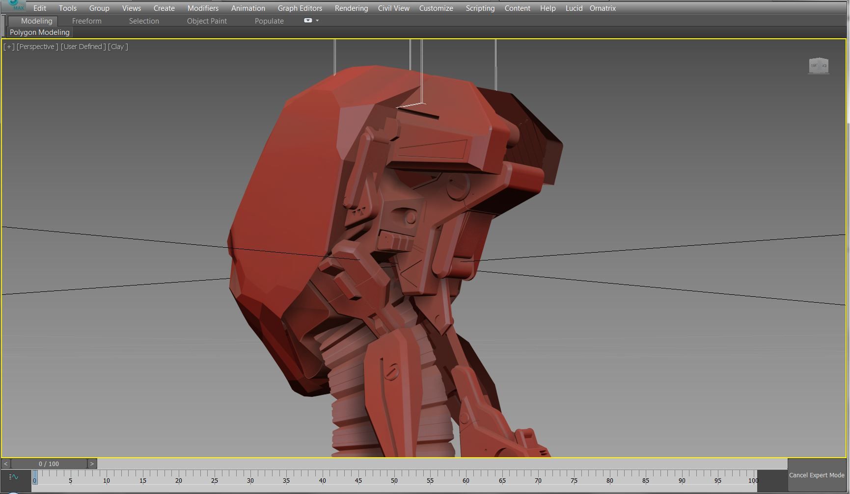Click the ViewCube navigation widget
The width and height of the screenshot is (850, 494).
click(818, 66)
